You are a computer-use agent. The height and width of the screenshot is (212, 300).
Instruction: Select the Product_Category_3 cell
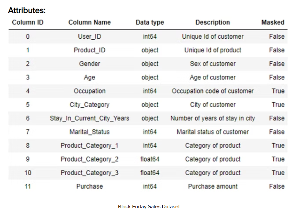[x=89, y=173]
